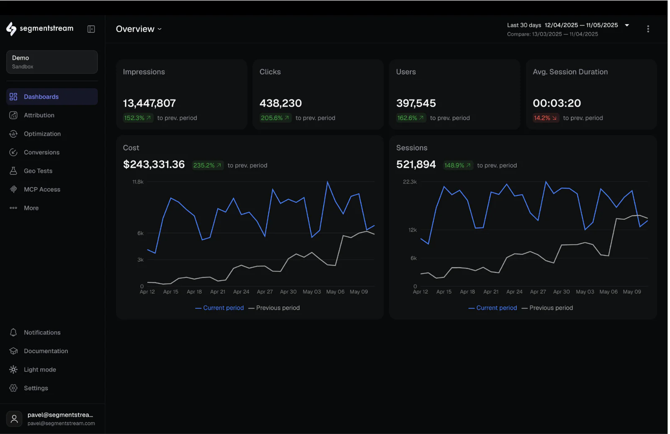Image resolution: width=670 pixels, height=434 pixels.
Task: Open the pavel@segmentstream.com account menu
Action: tap(52, 419)
